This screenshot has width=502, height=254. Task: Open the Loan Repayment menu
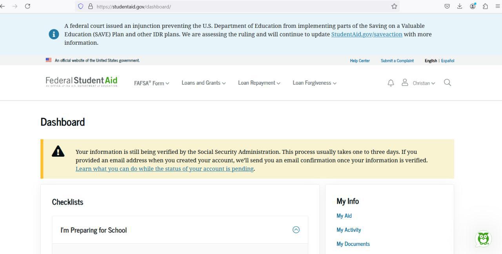(x=259, y=83)
